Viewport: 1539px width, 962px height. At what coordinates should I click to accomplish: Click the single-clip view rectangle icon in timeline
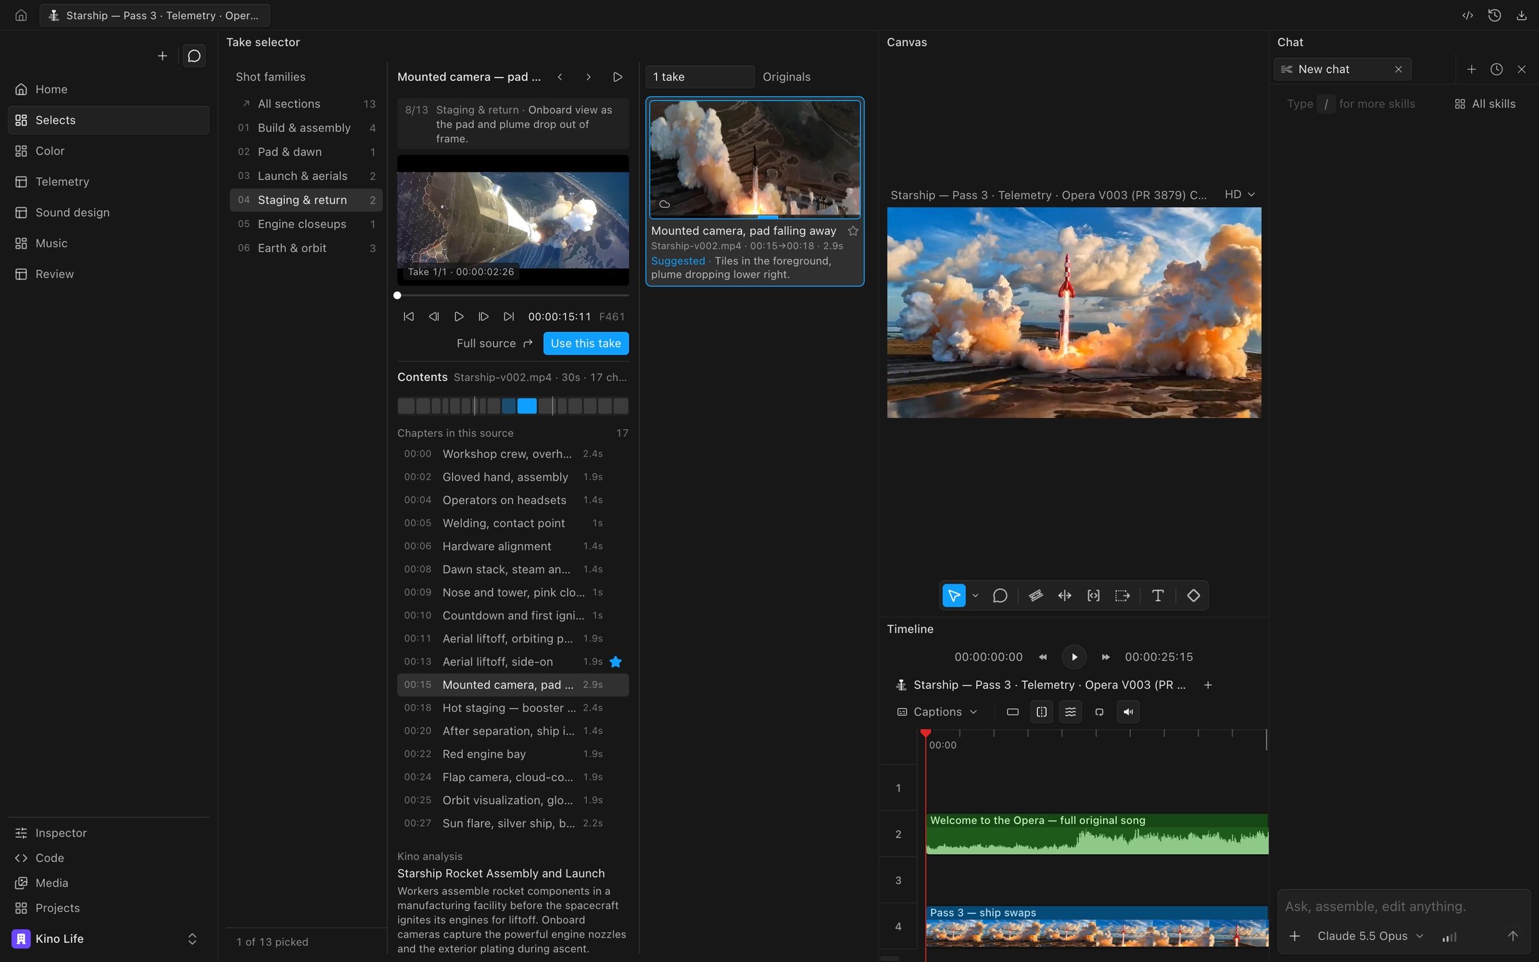tap(1013, 712)
